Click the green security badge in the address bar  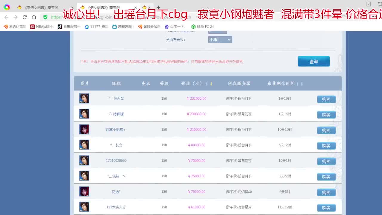[45, 17]
